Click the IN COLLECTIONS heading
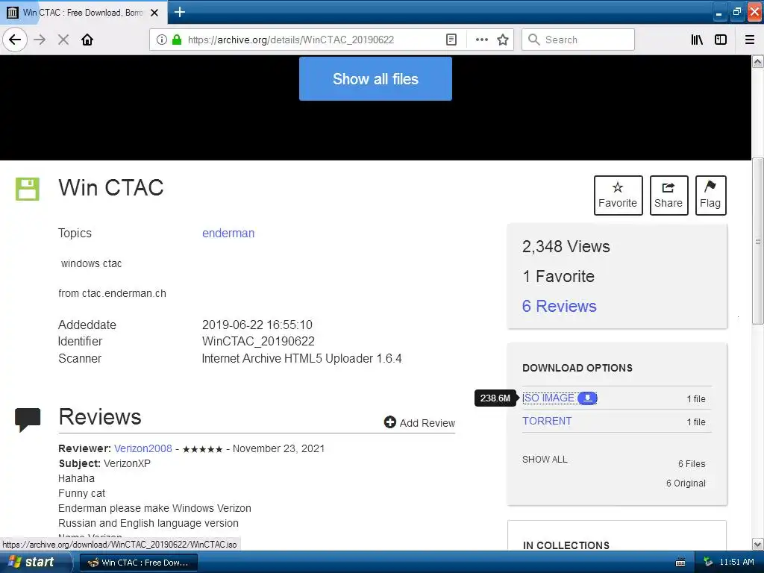 pos(566,545)
